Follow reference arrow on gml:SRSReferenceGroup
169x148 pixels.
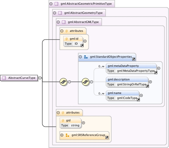point(107,137)
